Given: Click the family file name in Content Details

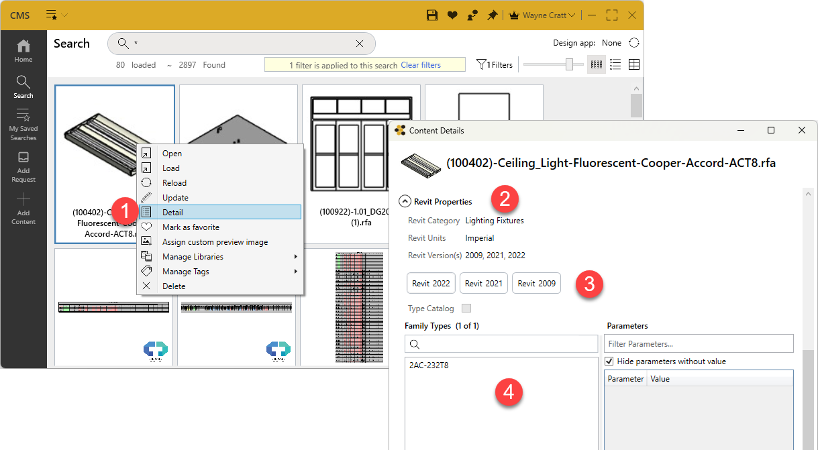Looking at the screenshot, I should click(611, 163).
